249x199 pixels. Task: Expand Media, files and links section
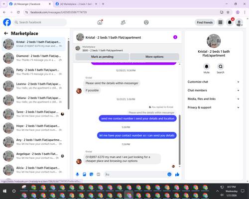coord(214,99)
